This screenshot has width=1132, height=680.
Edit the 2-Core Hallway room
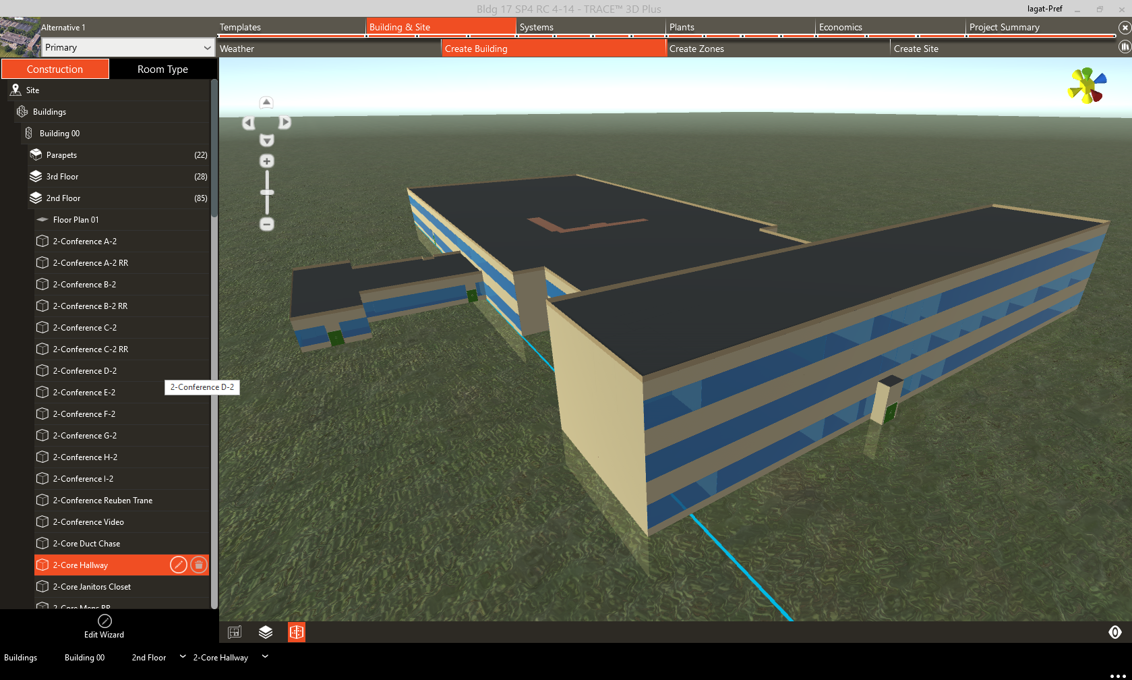click(178, 565)
